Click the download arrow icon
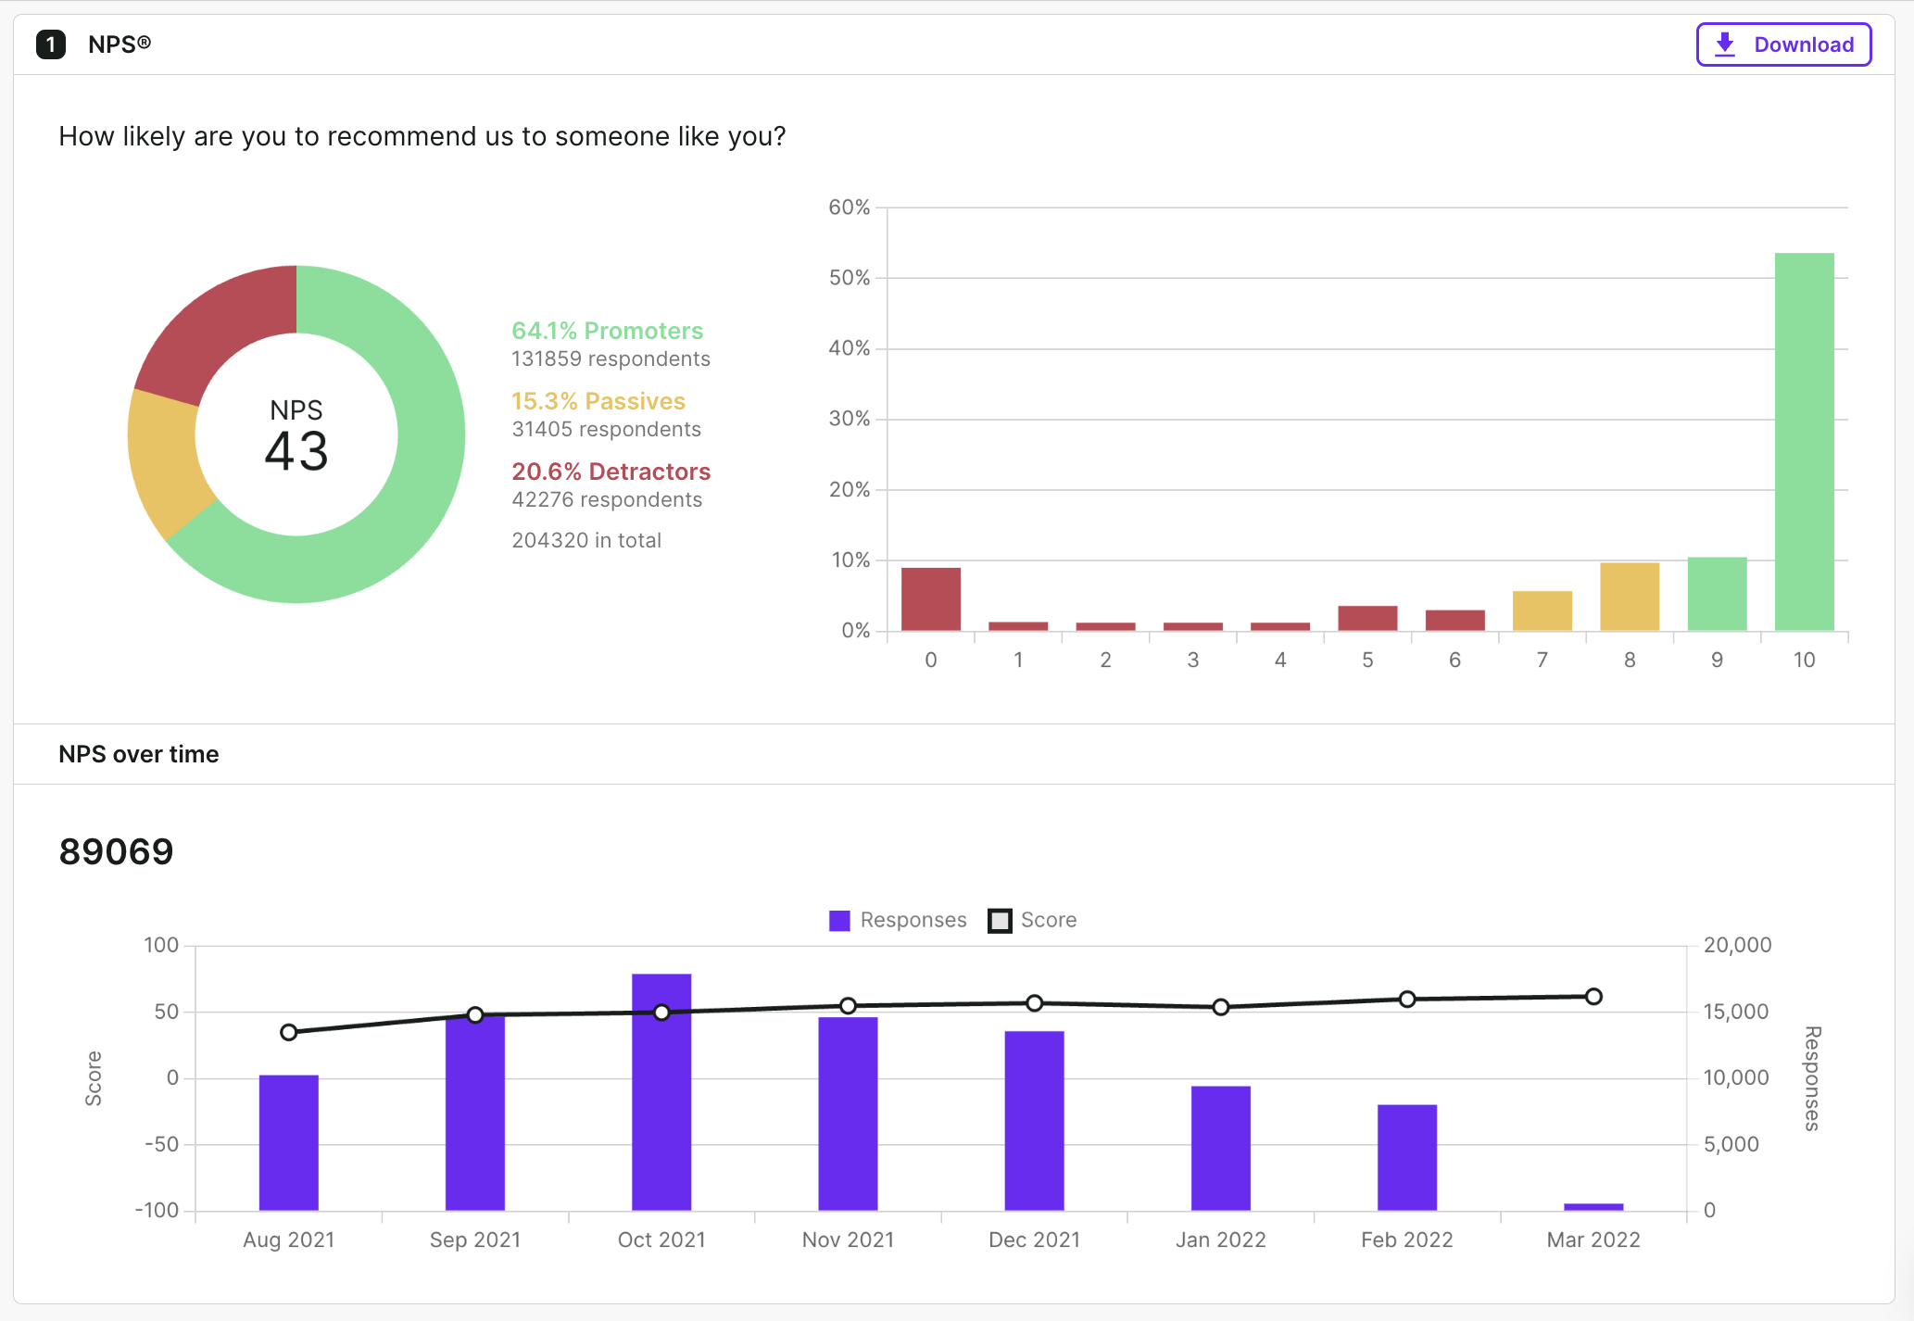Screen dimensions: 1914x1321 click(x=1725, y=44)
